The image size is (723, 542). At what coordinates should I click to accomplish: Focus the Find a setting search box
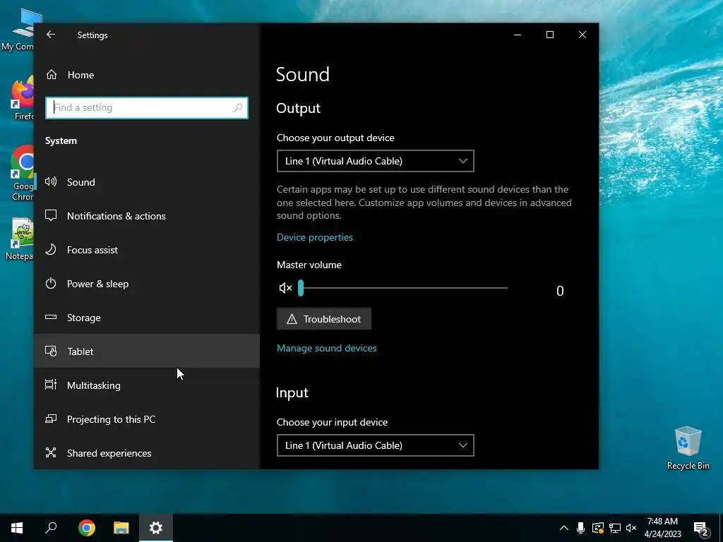tap(147, 108)
